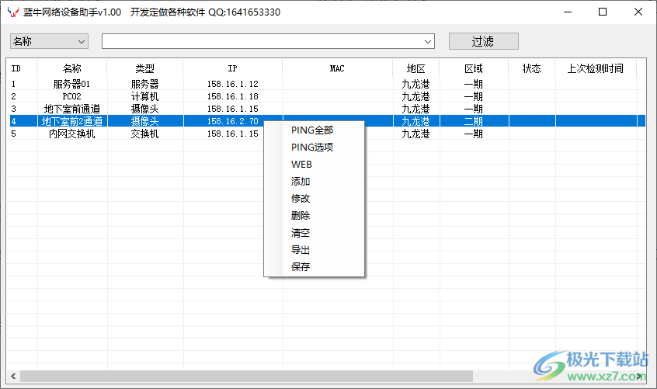Click the 二期 zone cell
The image size is (657, 389).
(474, 121)
